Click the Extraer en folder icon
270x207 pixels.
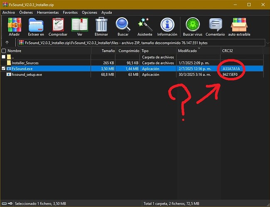click(36, 25)
